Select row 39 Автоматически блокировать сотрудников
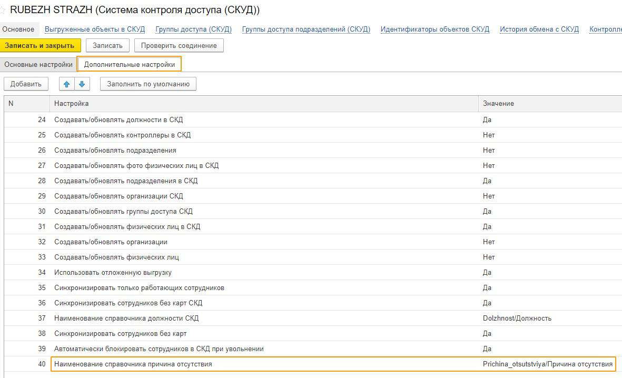The image size is (622, 378). (159, 349)
